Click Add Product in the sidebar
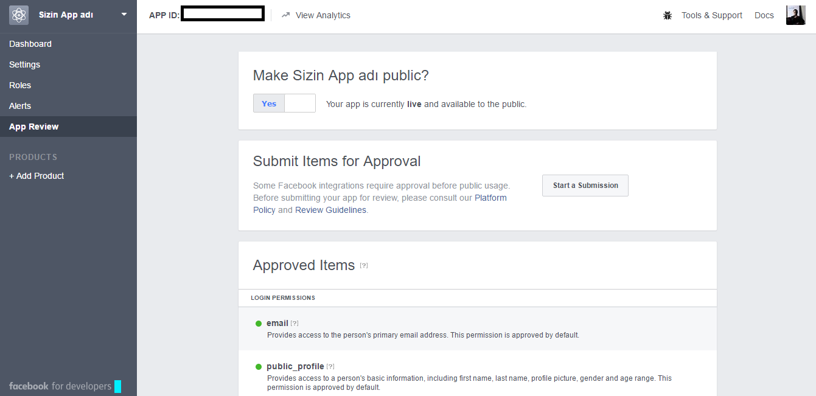The width and height of the screenshot is (816, 396). pos(37,176)
